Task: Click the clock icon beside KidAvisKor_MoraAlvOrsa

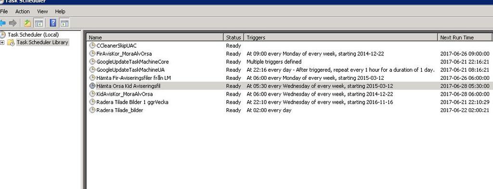Action: tap(92, 94)
